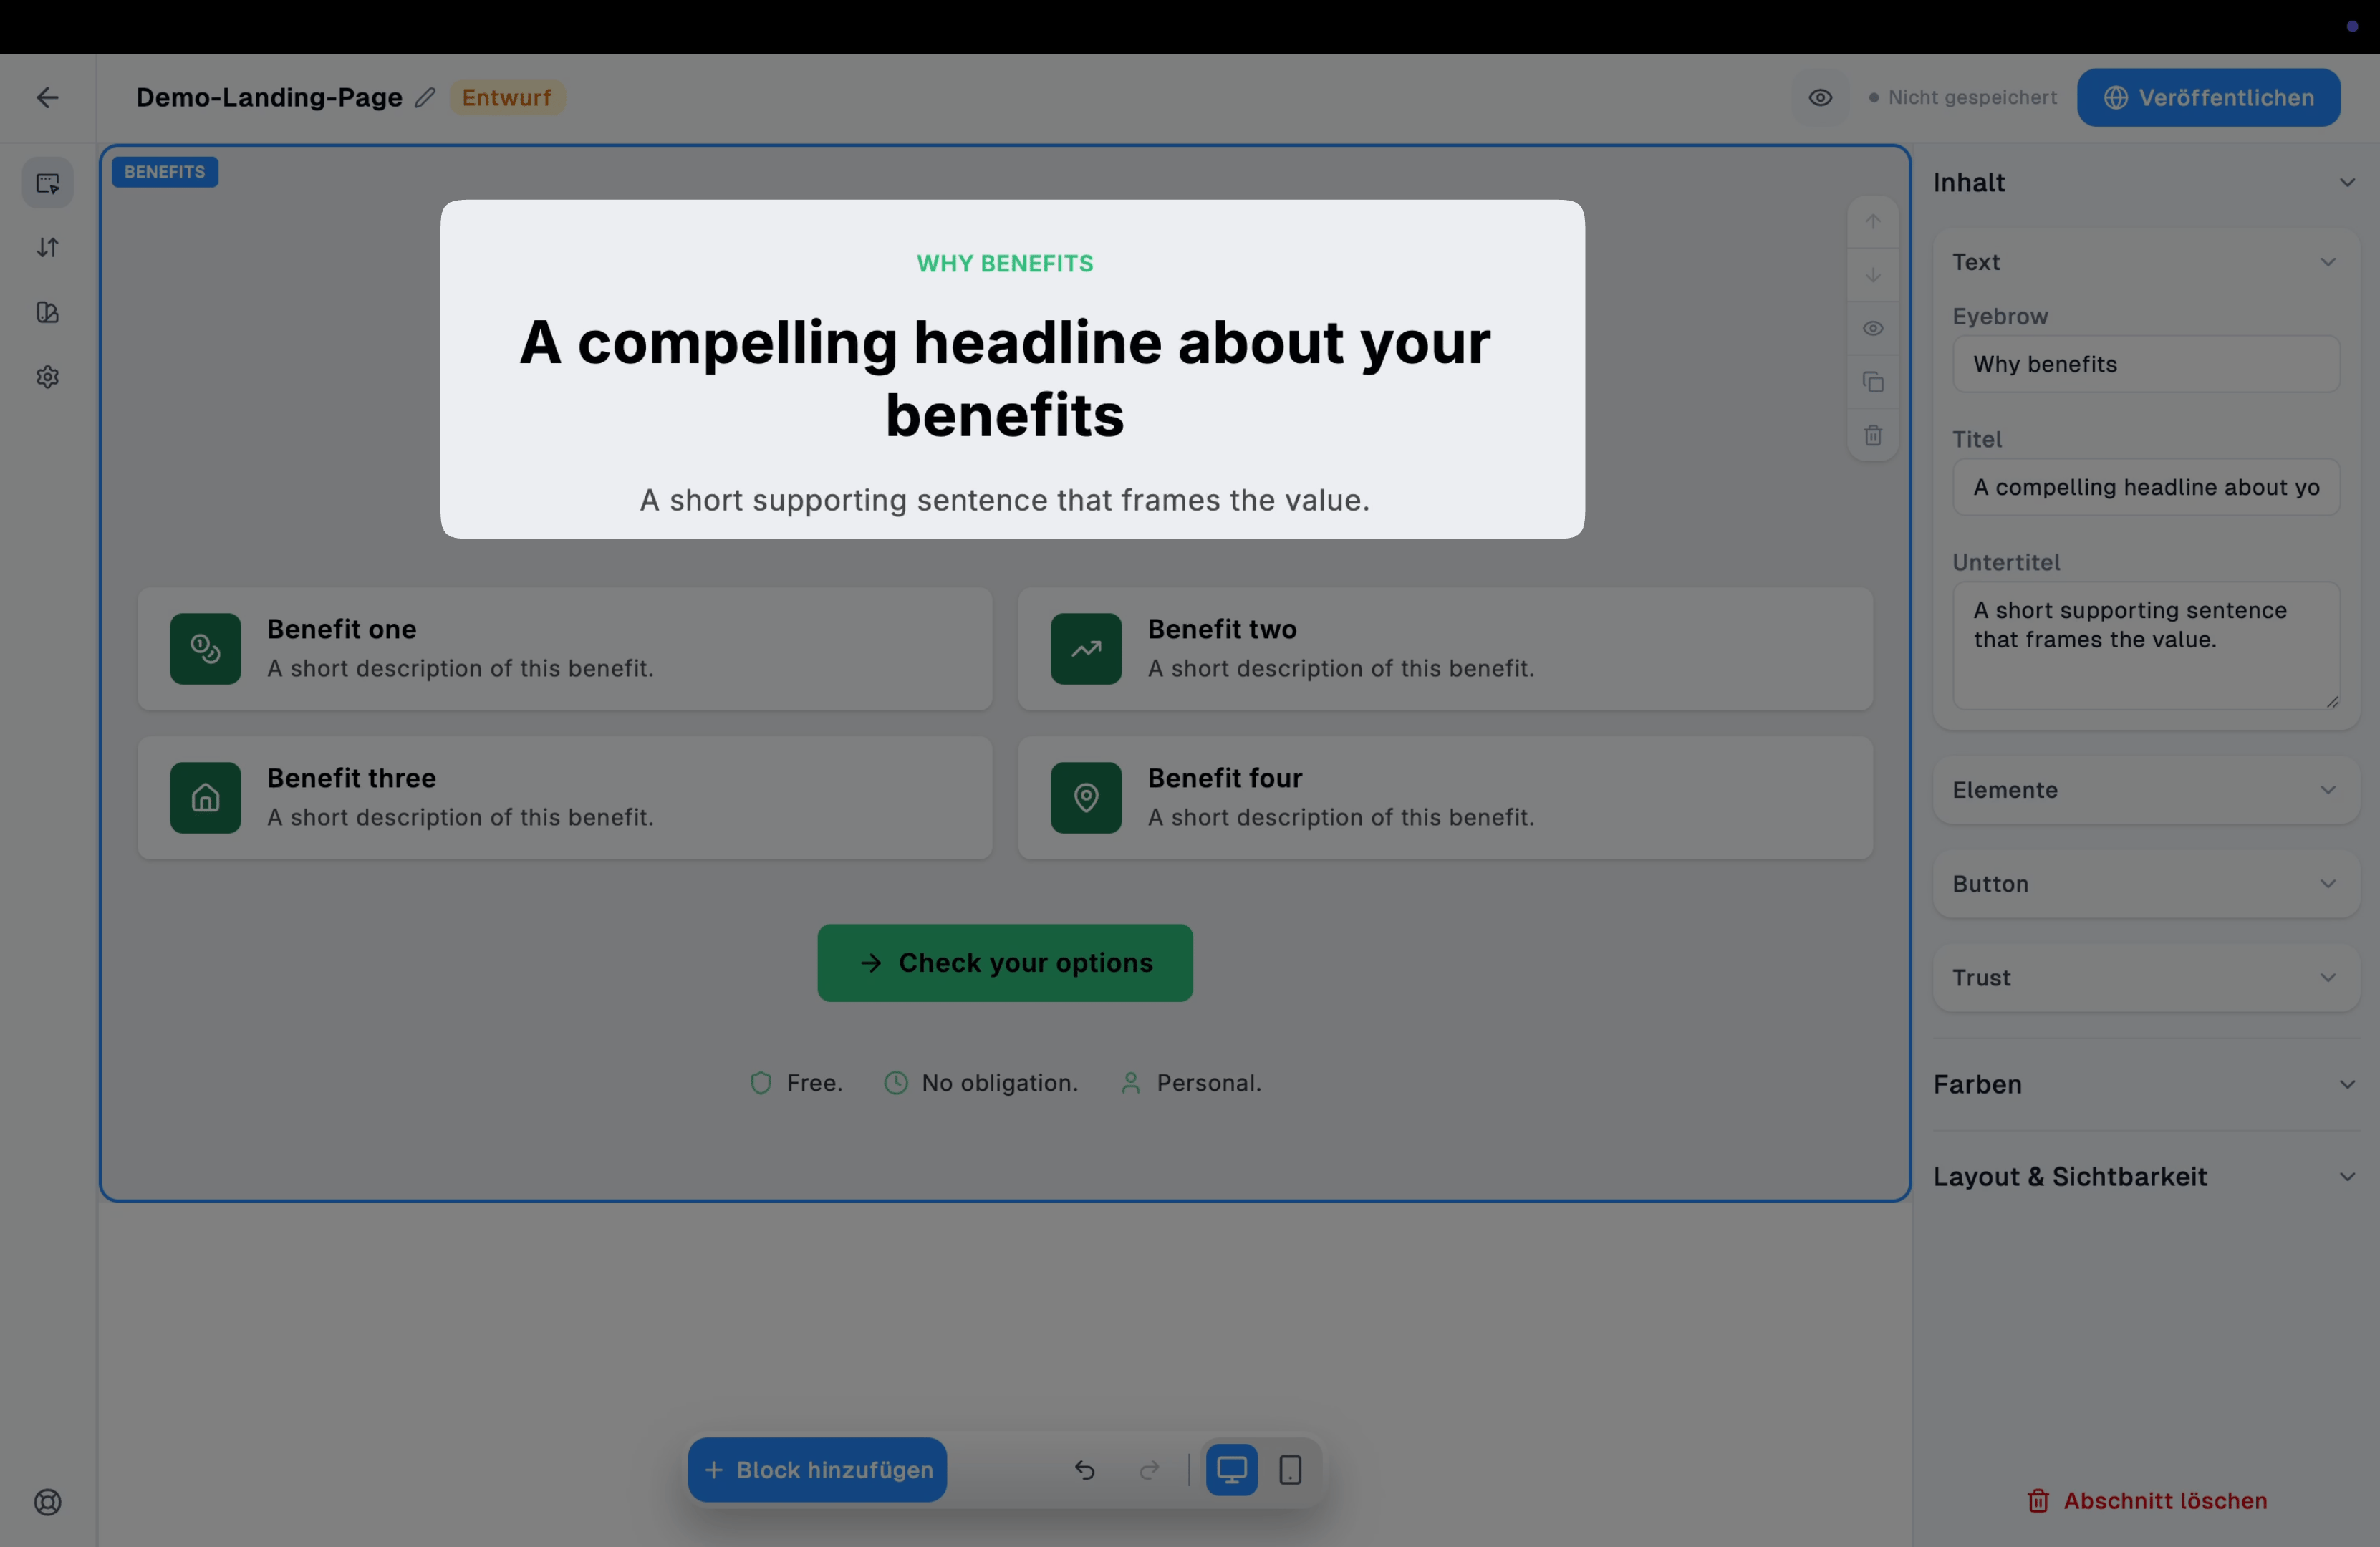Duplicate the Benefits block

click(1872, 382)
